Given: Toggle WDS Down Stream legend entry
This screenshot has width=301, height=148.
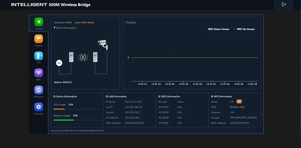Looking at the screenshot, I should tap(217, 29).
